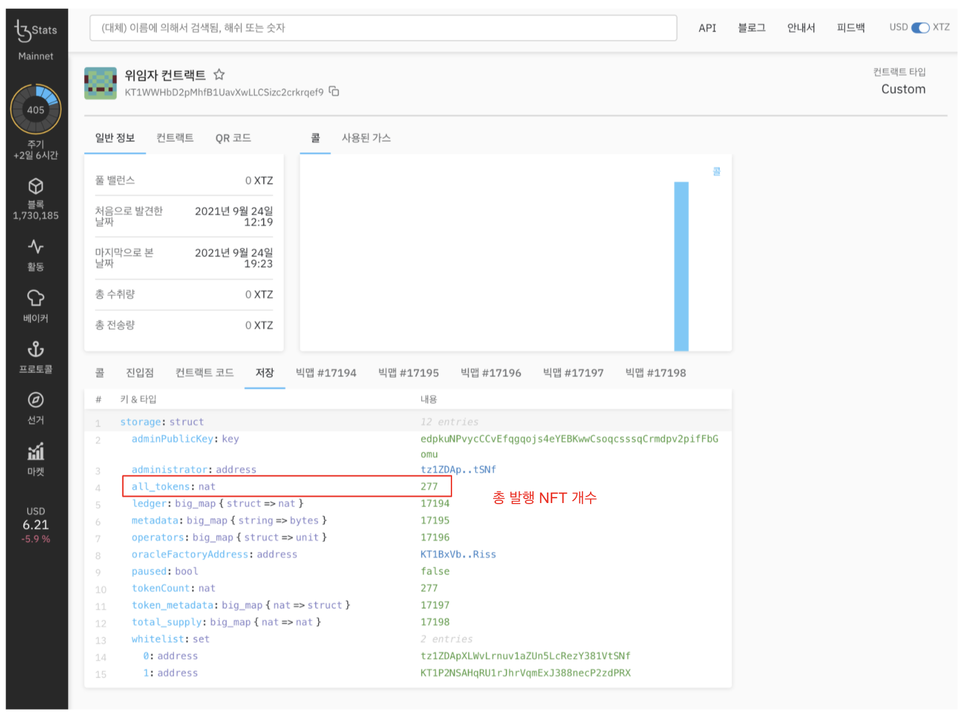
Task: Open token_metadata big_map value 17197
Action: pyautogui.click(x=435, y=606)
